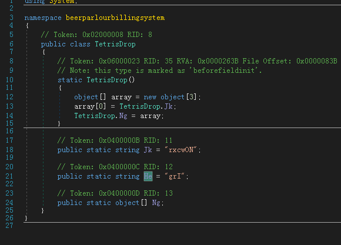341x245 pixels.
Task: Click the string keyword on Jk line
Action: 128,150
